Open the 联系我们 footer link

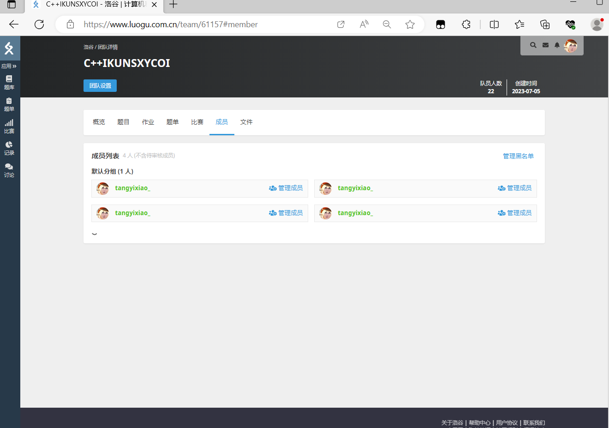point(534,423)
